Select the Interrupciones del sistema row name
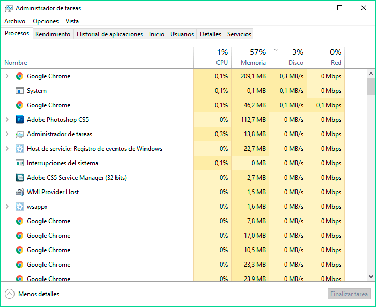 click(63, 163)
